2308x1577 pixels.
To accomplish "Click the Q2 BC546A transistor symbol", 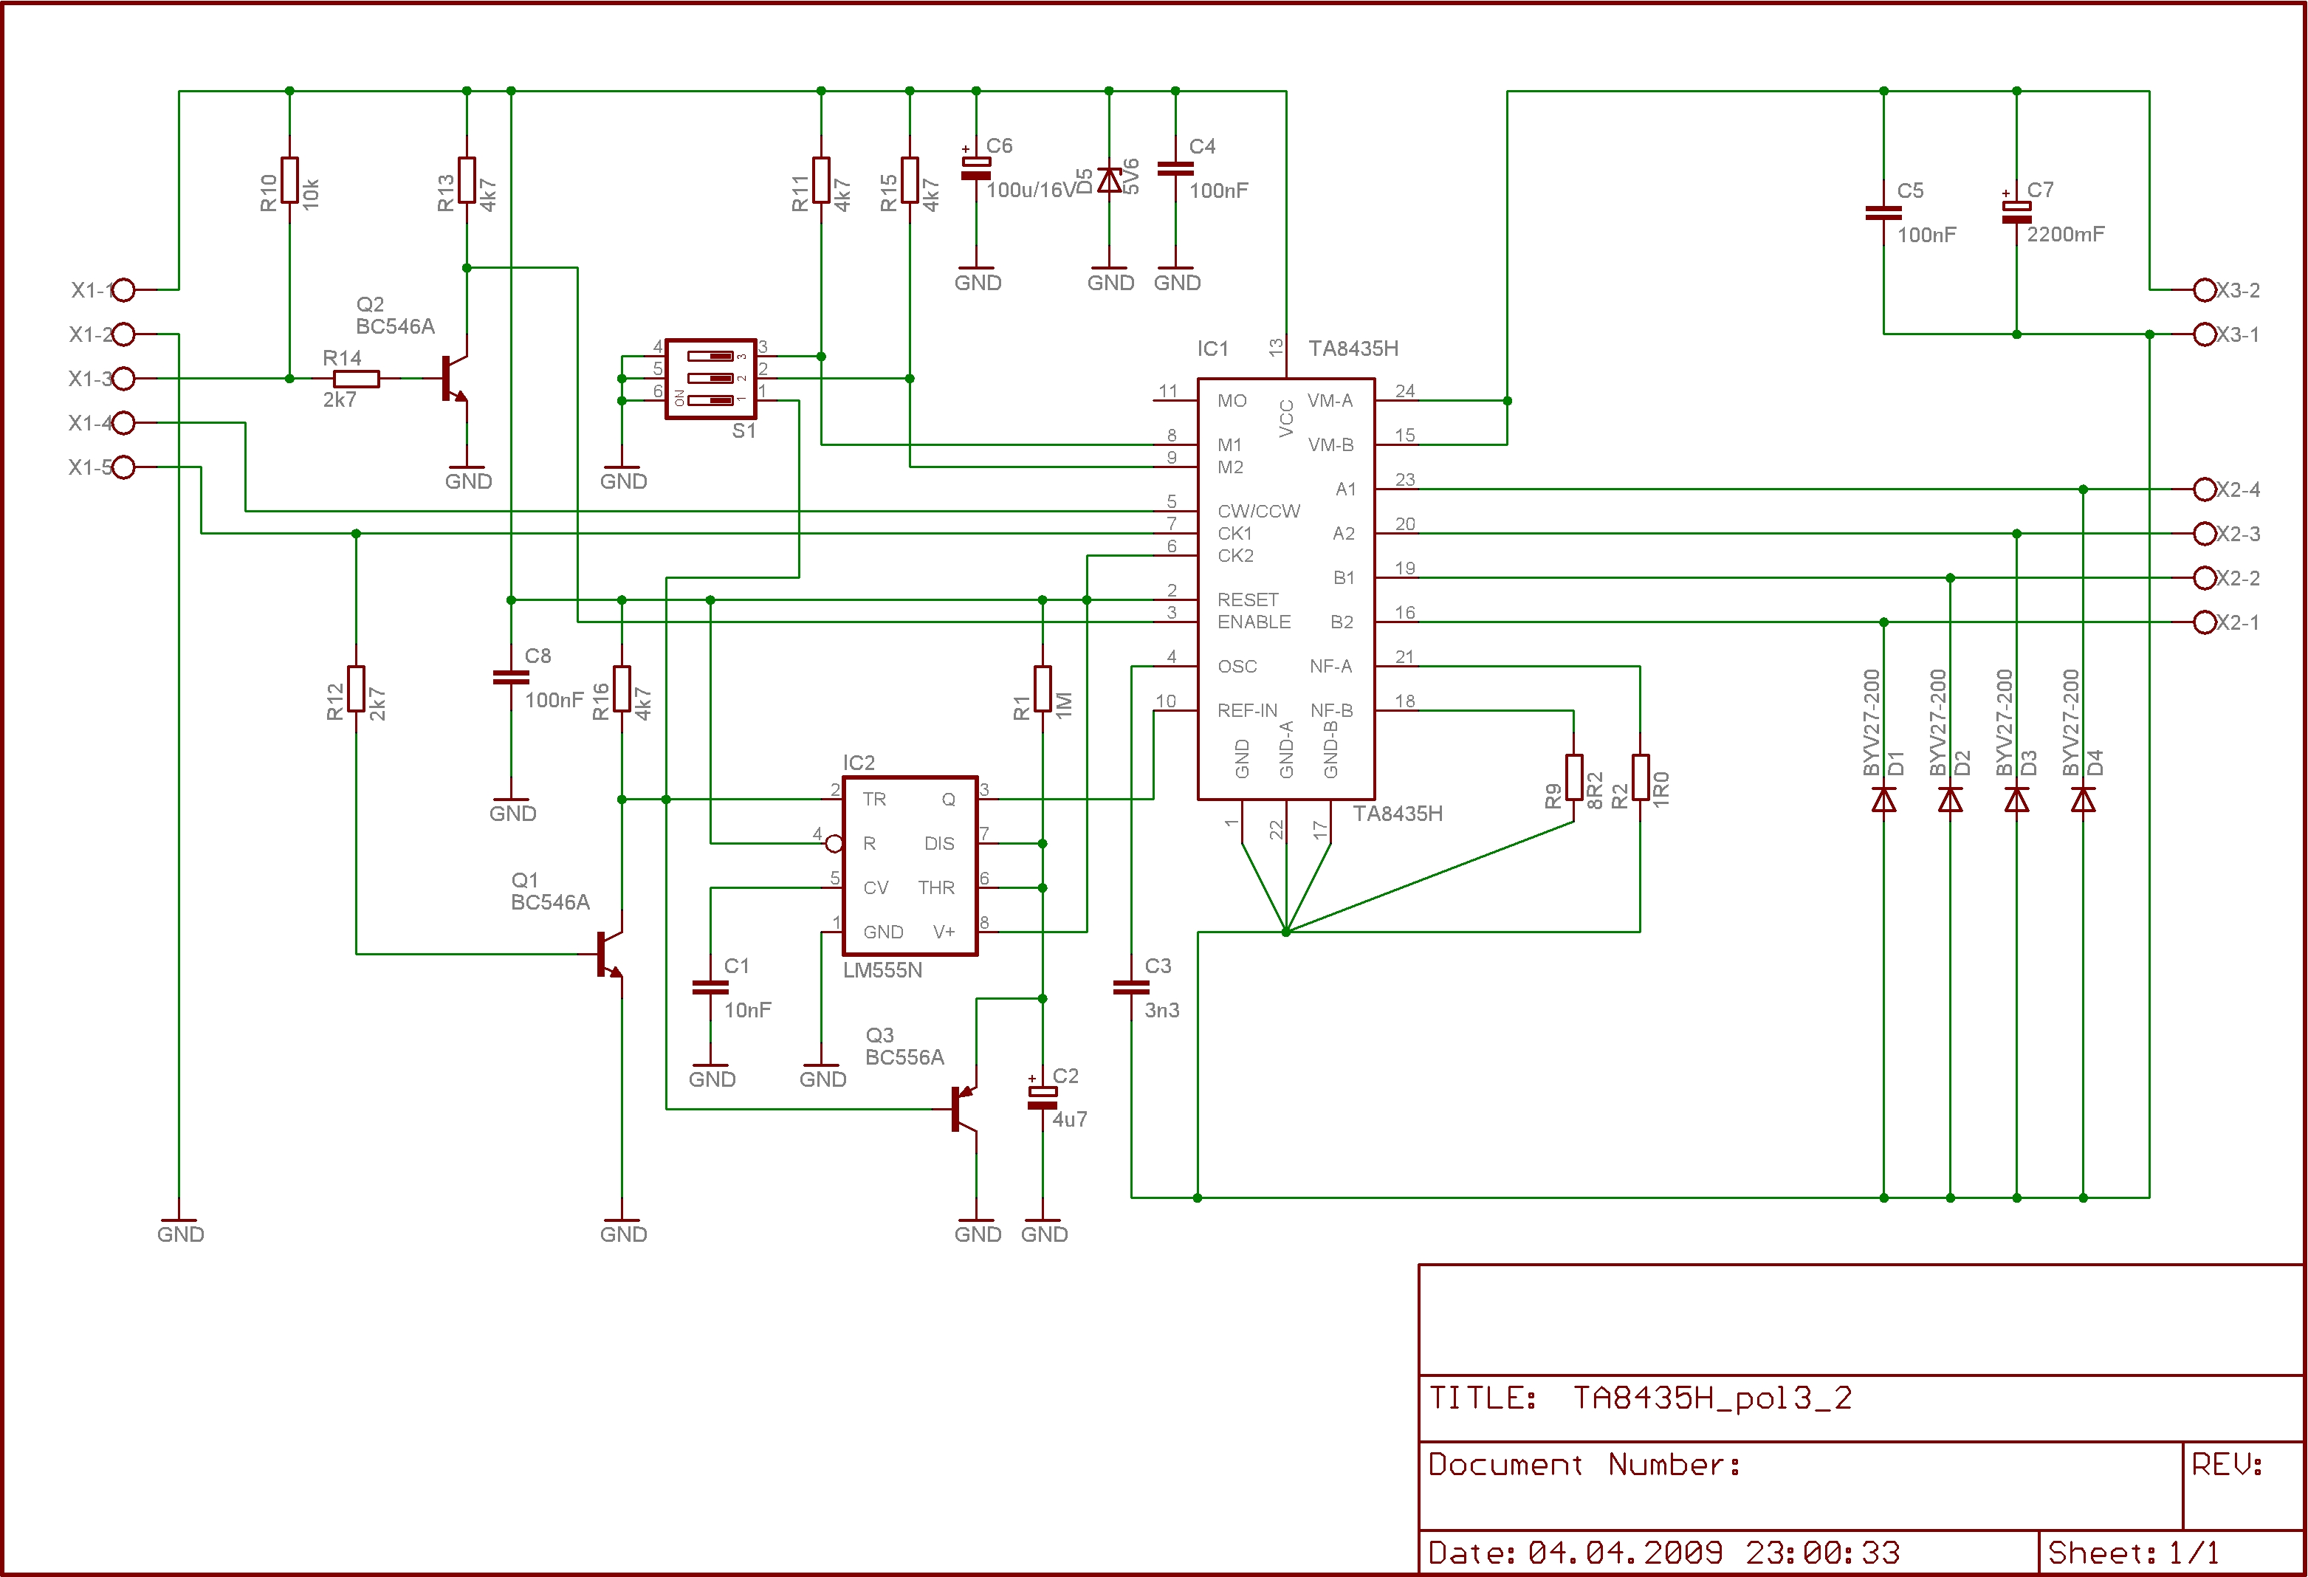I will pyautogui.click(x=453, y=378).
